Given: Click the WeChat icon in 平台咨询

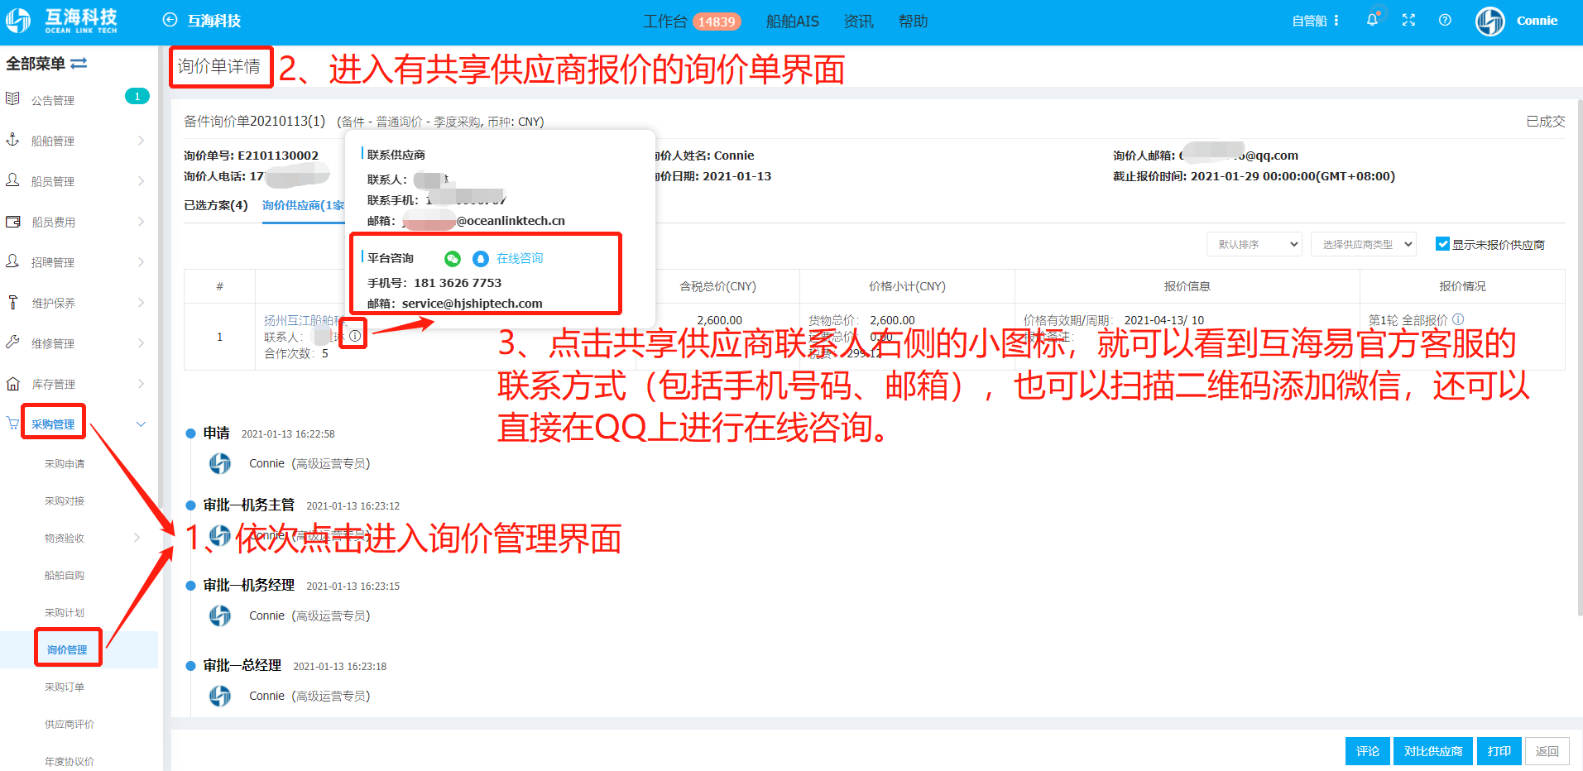Looking at the screenshot, I should [453, 259].
